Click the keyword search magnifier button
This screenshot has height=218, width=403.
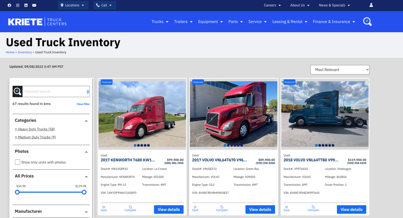tap(17, 92)
